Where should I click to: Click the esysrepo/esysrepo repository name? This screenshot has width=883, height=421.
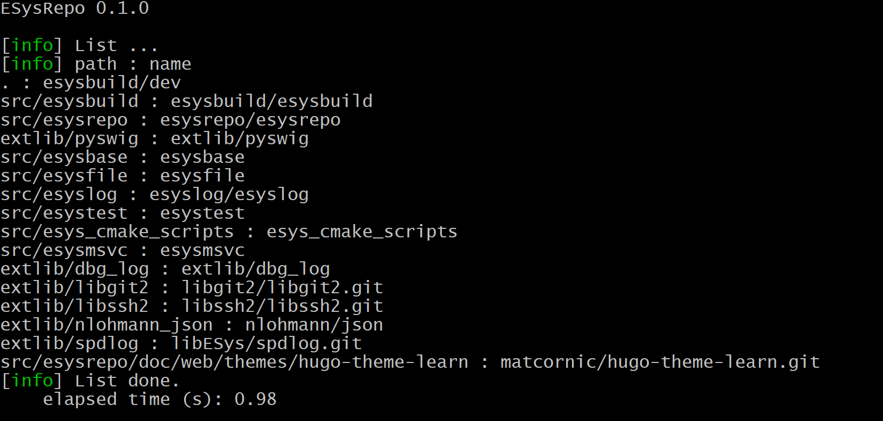250,120
